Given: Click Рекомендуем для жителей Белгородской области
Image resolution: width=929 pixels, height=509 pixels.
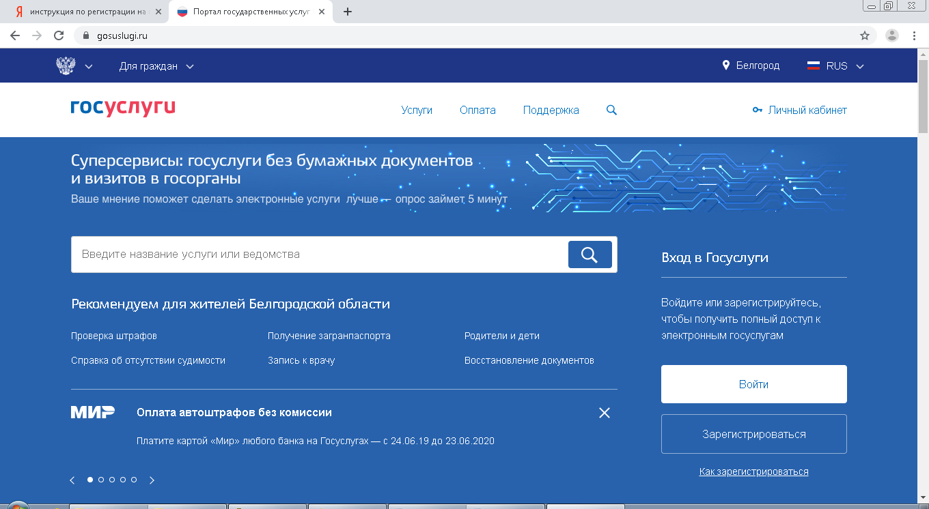Looking at the screenshot, I should [x=230, y=304].
